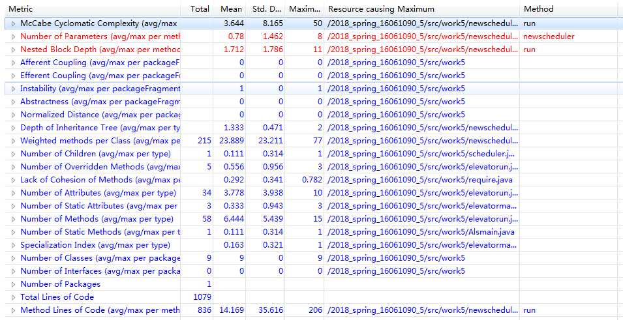Select Total Lines of Code metric
The width and height of the screenshot is (623, 320).
click(x=57, y=297)
